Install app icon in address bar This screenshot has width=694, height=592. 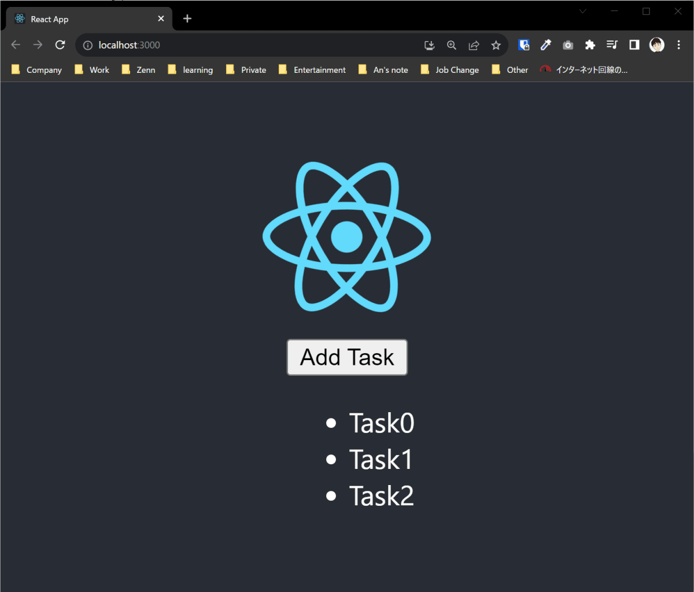[429, 45]
